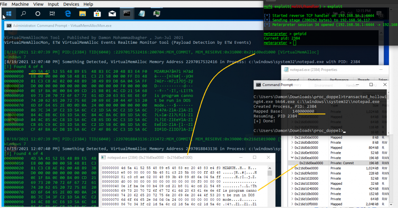Minimize notepad.exe Properties window
398x208 pixels.
click(381, 70)
